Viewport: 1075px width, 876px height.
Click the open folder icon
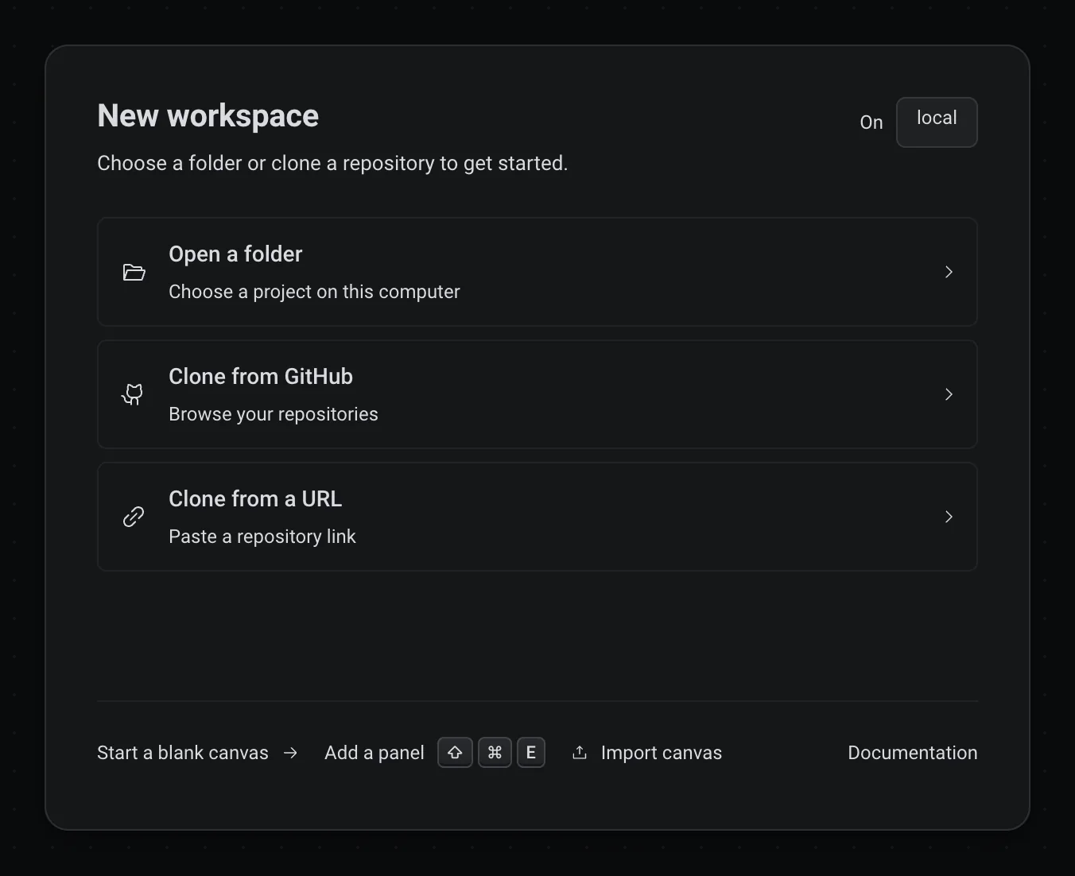(x=134, y=273)
